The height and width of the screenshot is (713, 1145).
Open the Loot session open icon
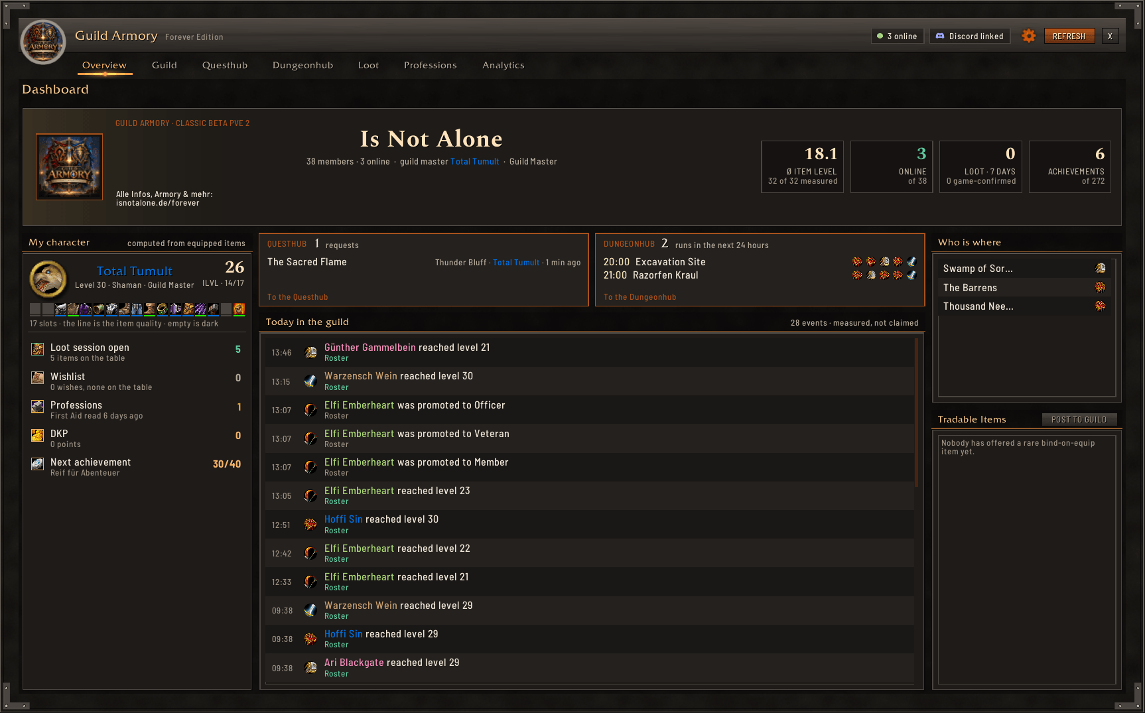click(x=38, y=349)
